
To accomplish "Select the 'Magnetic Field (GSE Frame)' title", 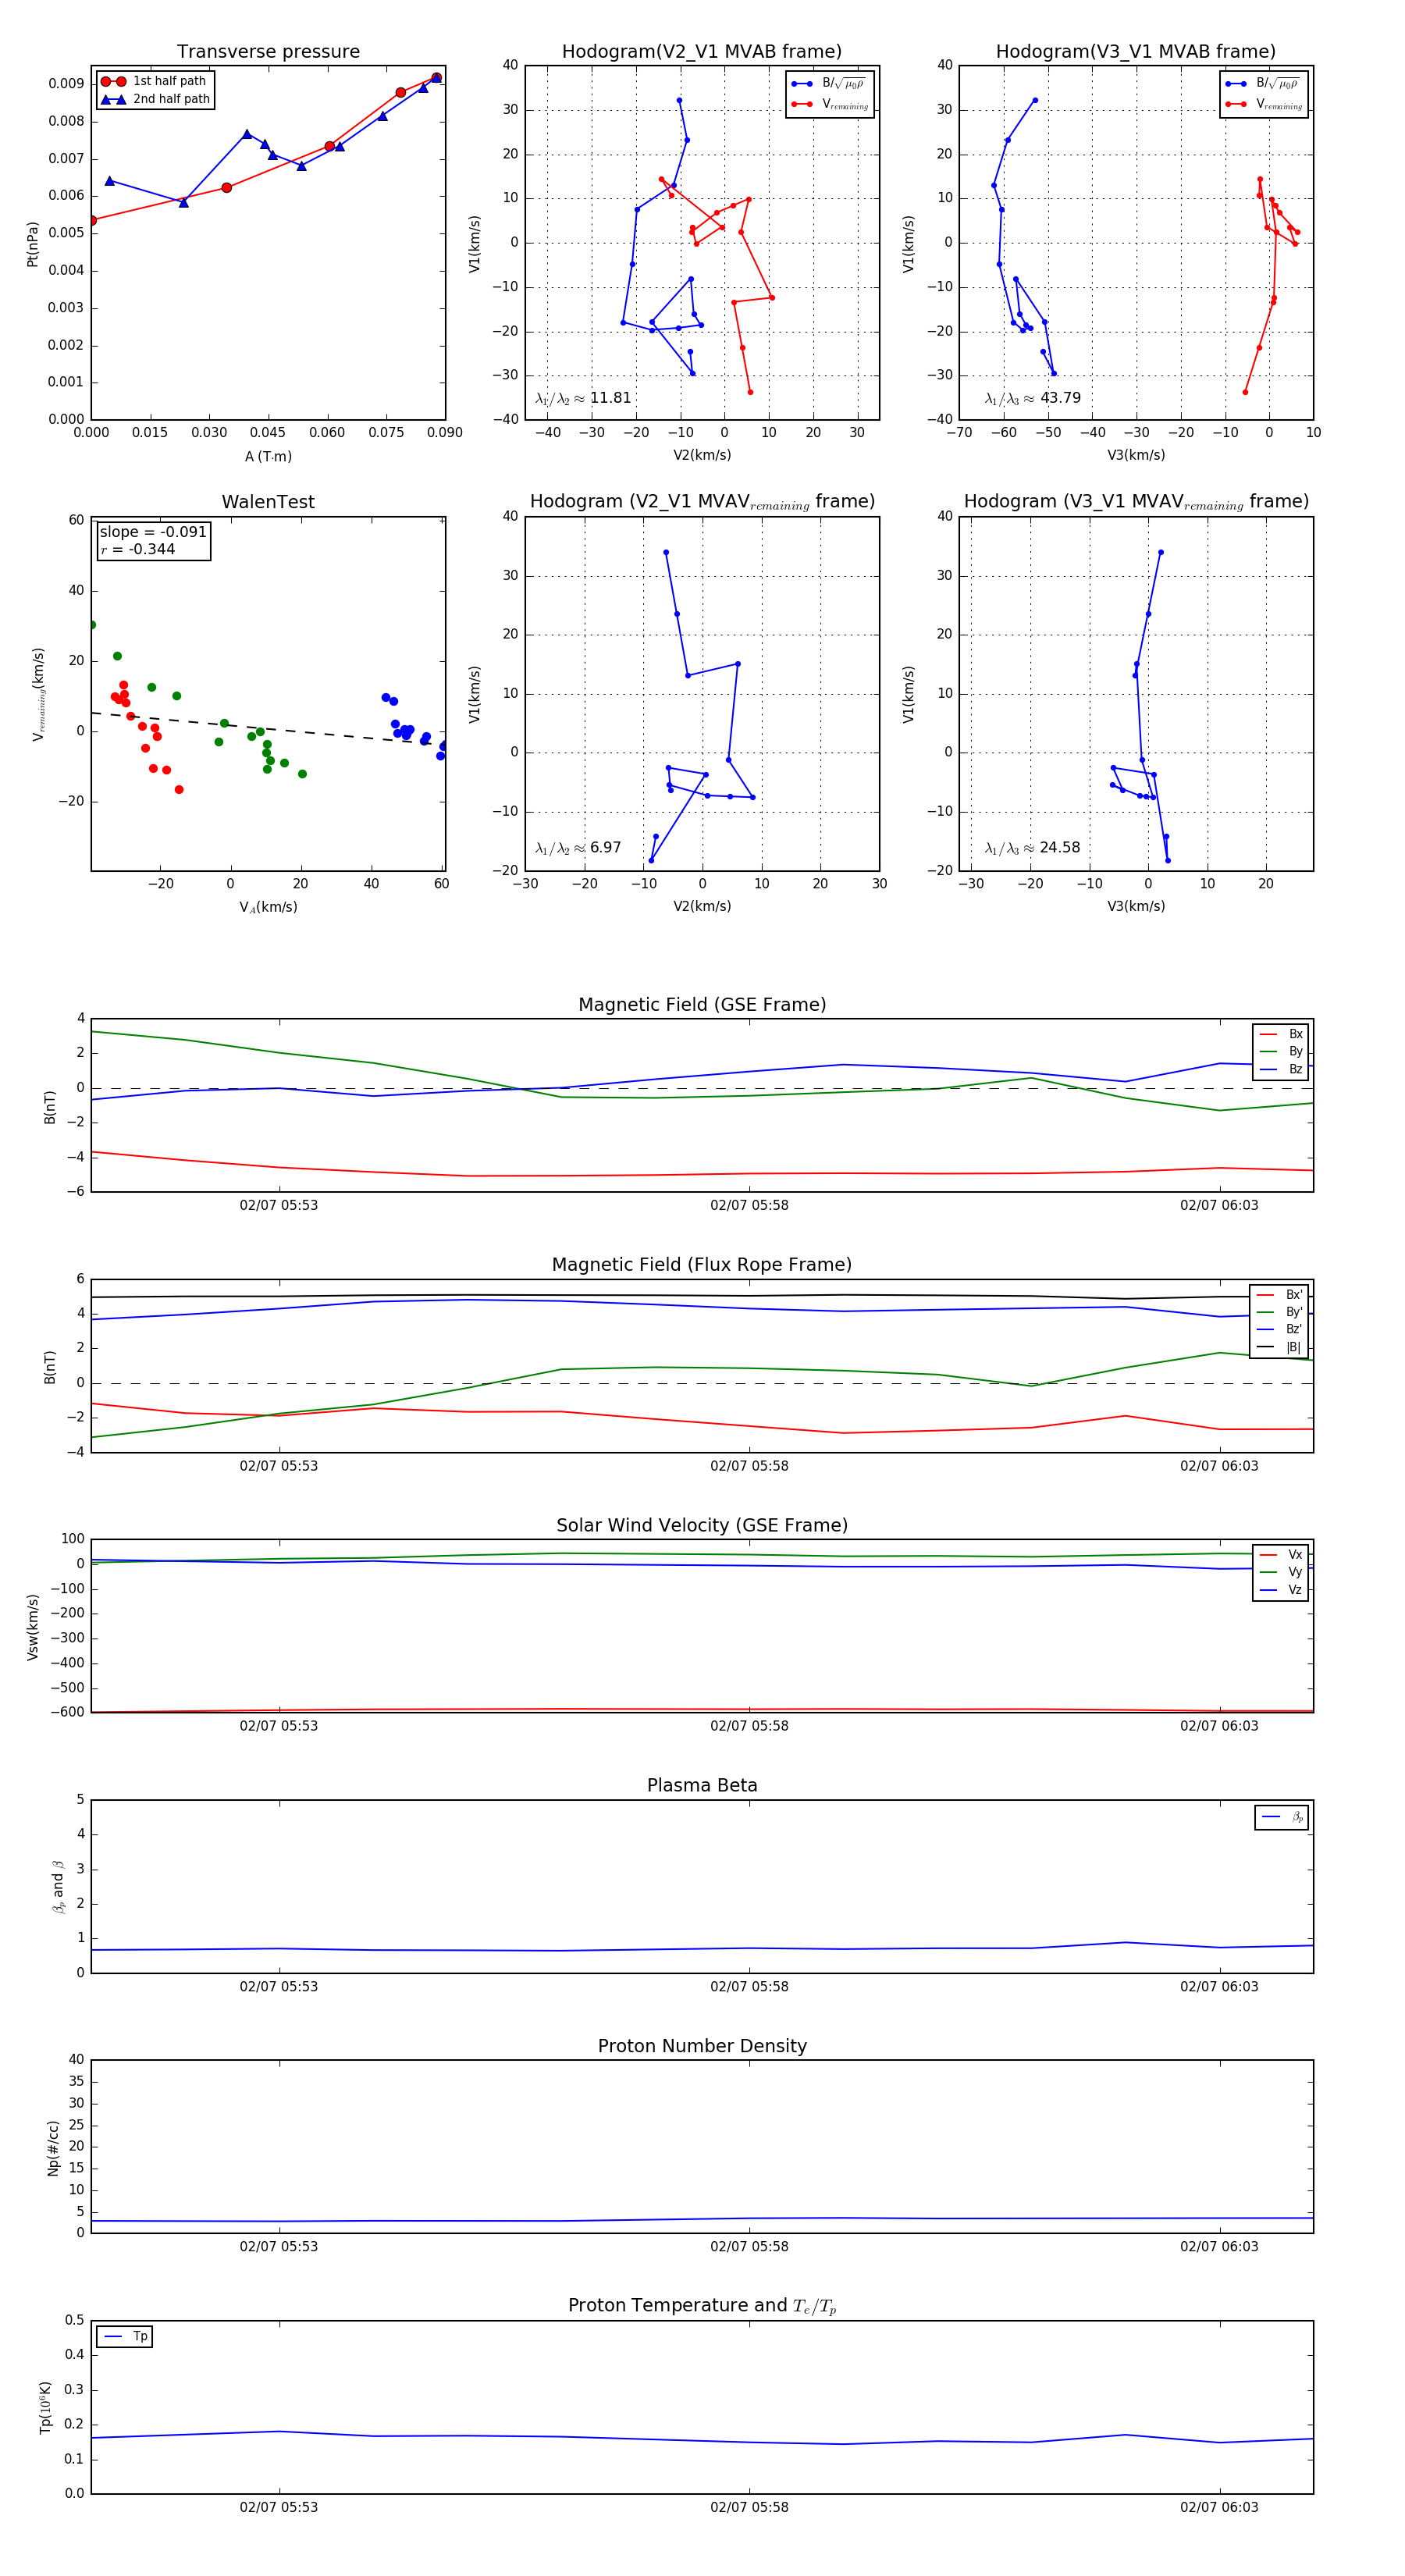I will click(702, 1005).
